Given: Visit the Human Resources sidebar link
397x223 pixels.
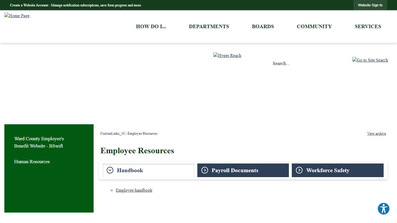Looking at the screenshot, I should (32, 162).
